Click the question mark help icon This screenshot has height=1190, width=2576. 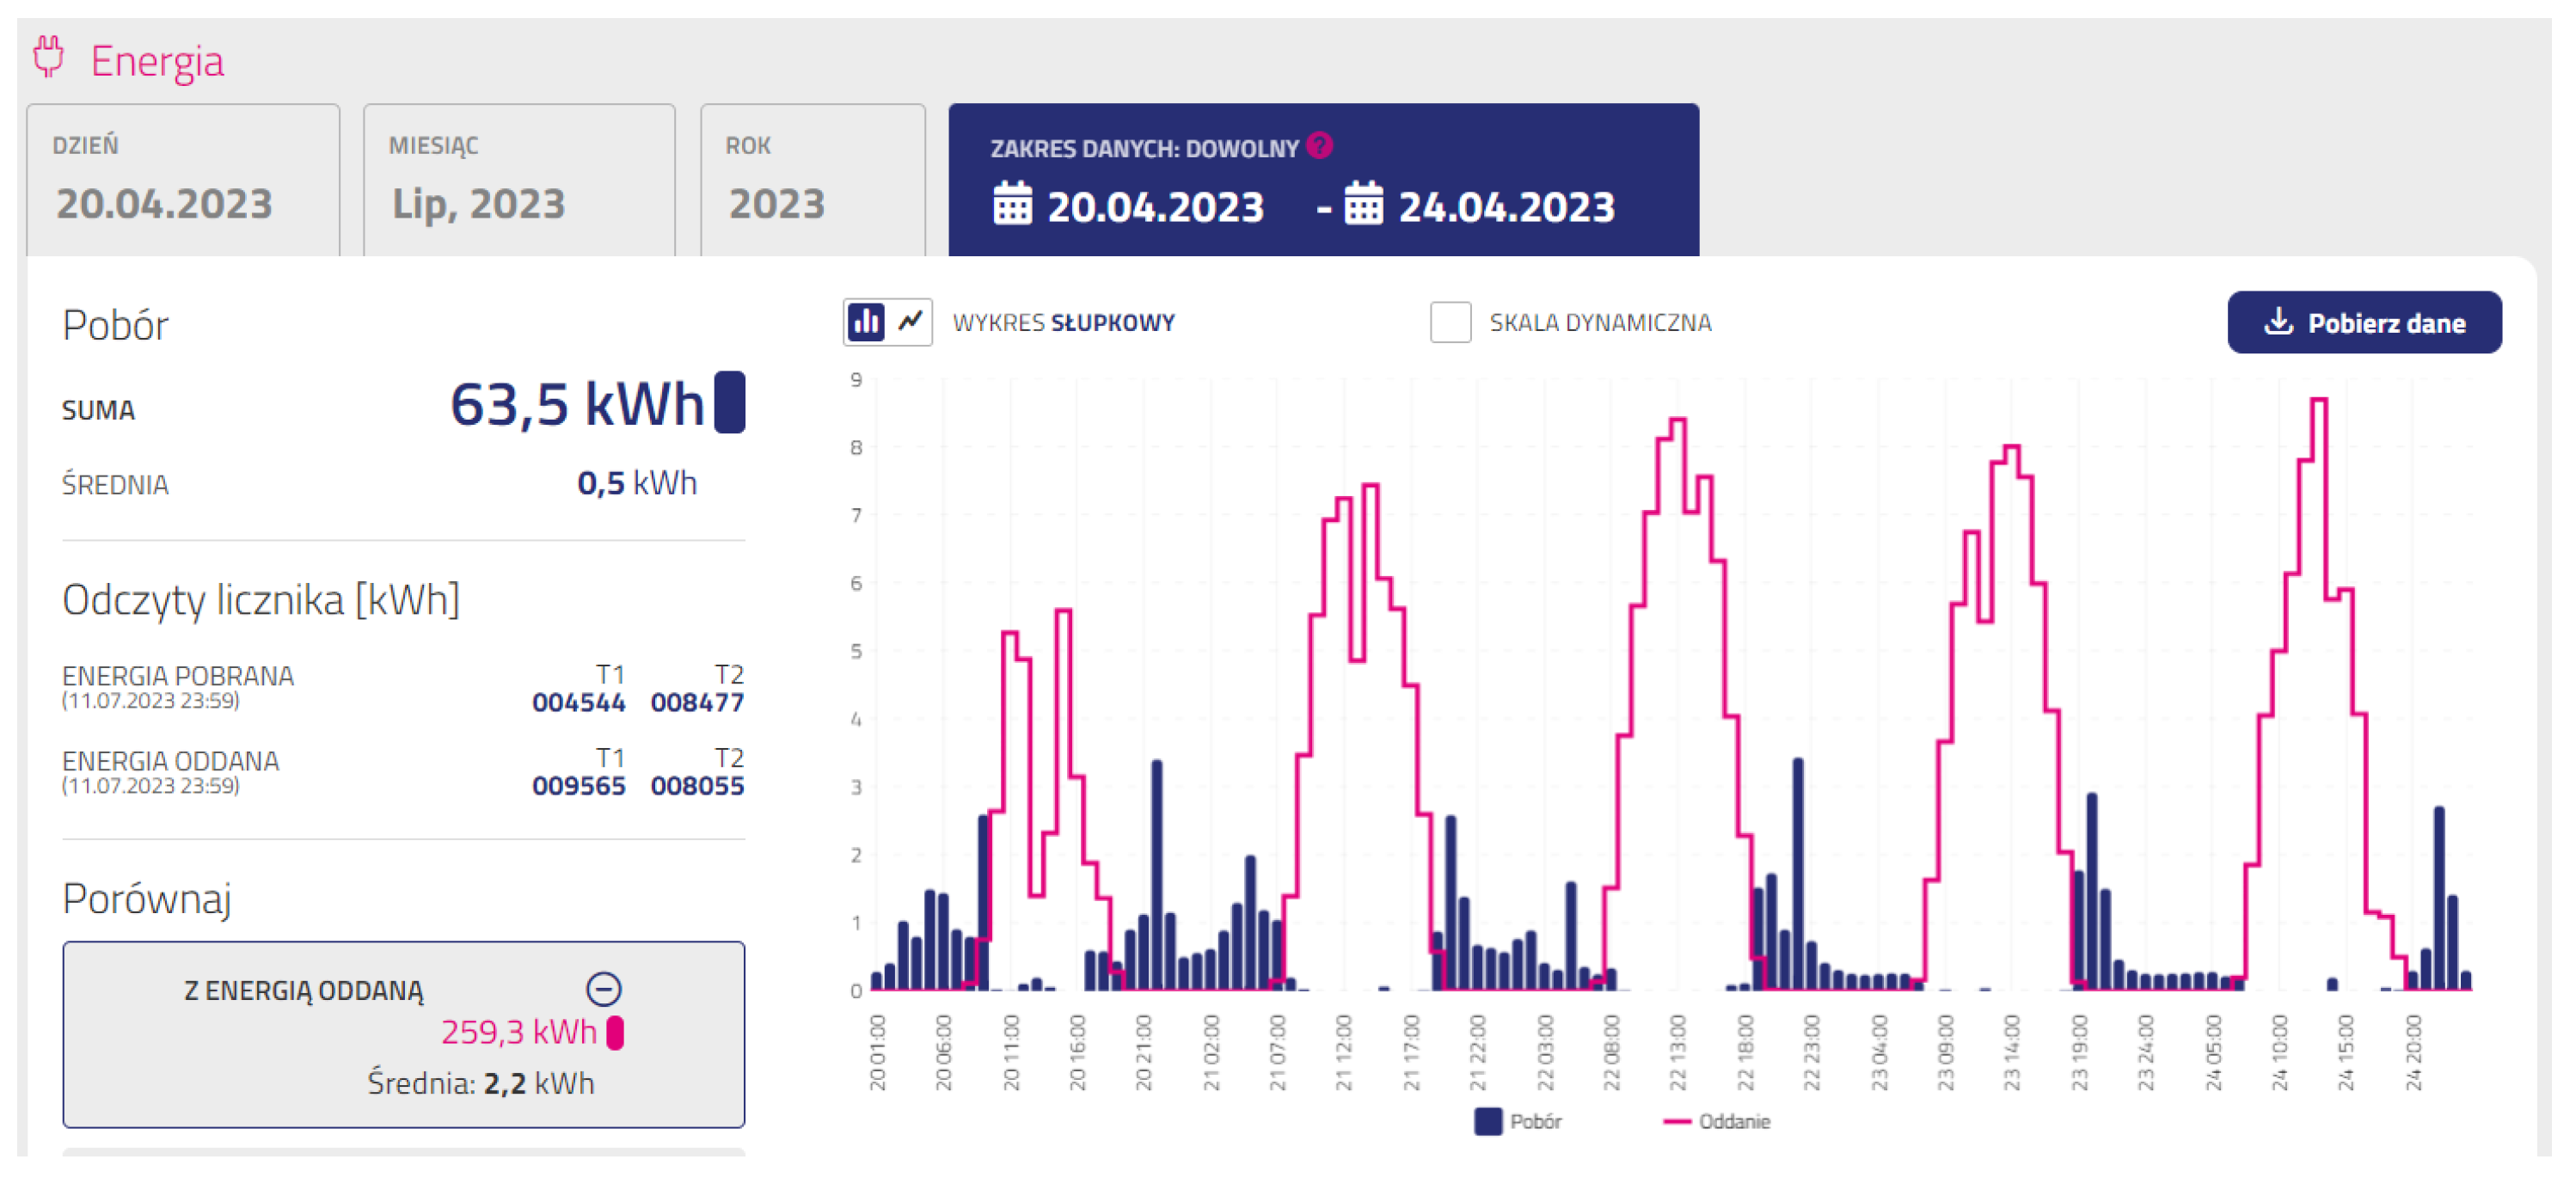(1320, 146)
